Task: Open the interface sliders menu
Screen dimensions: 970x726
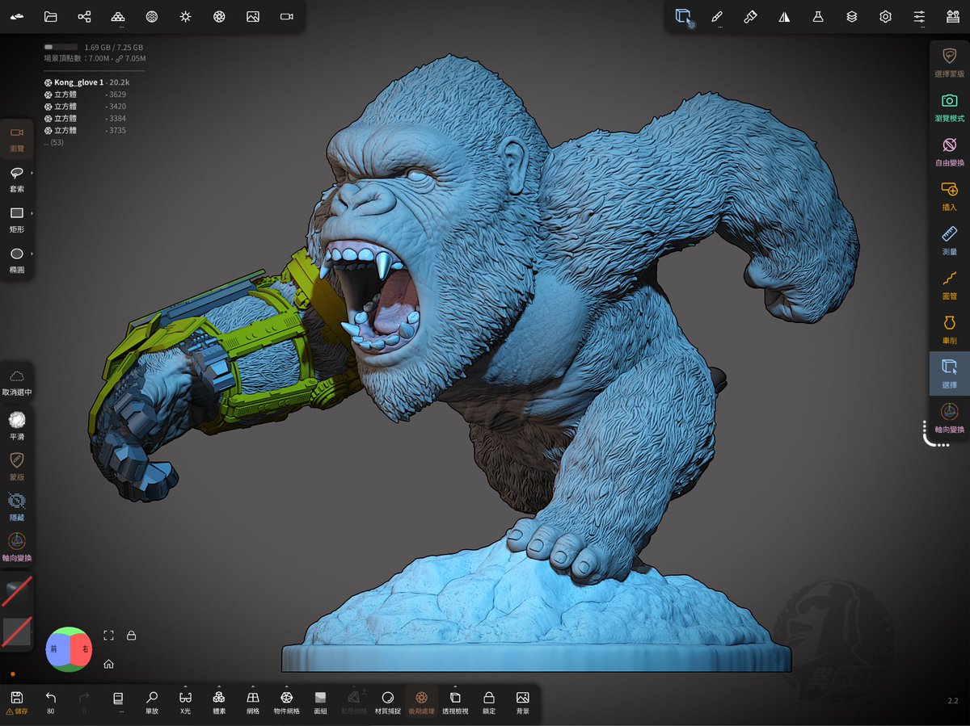Action: 919,16
